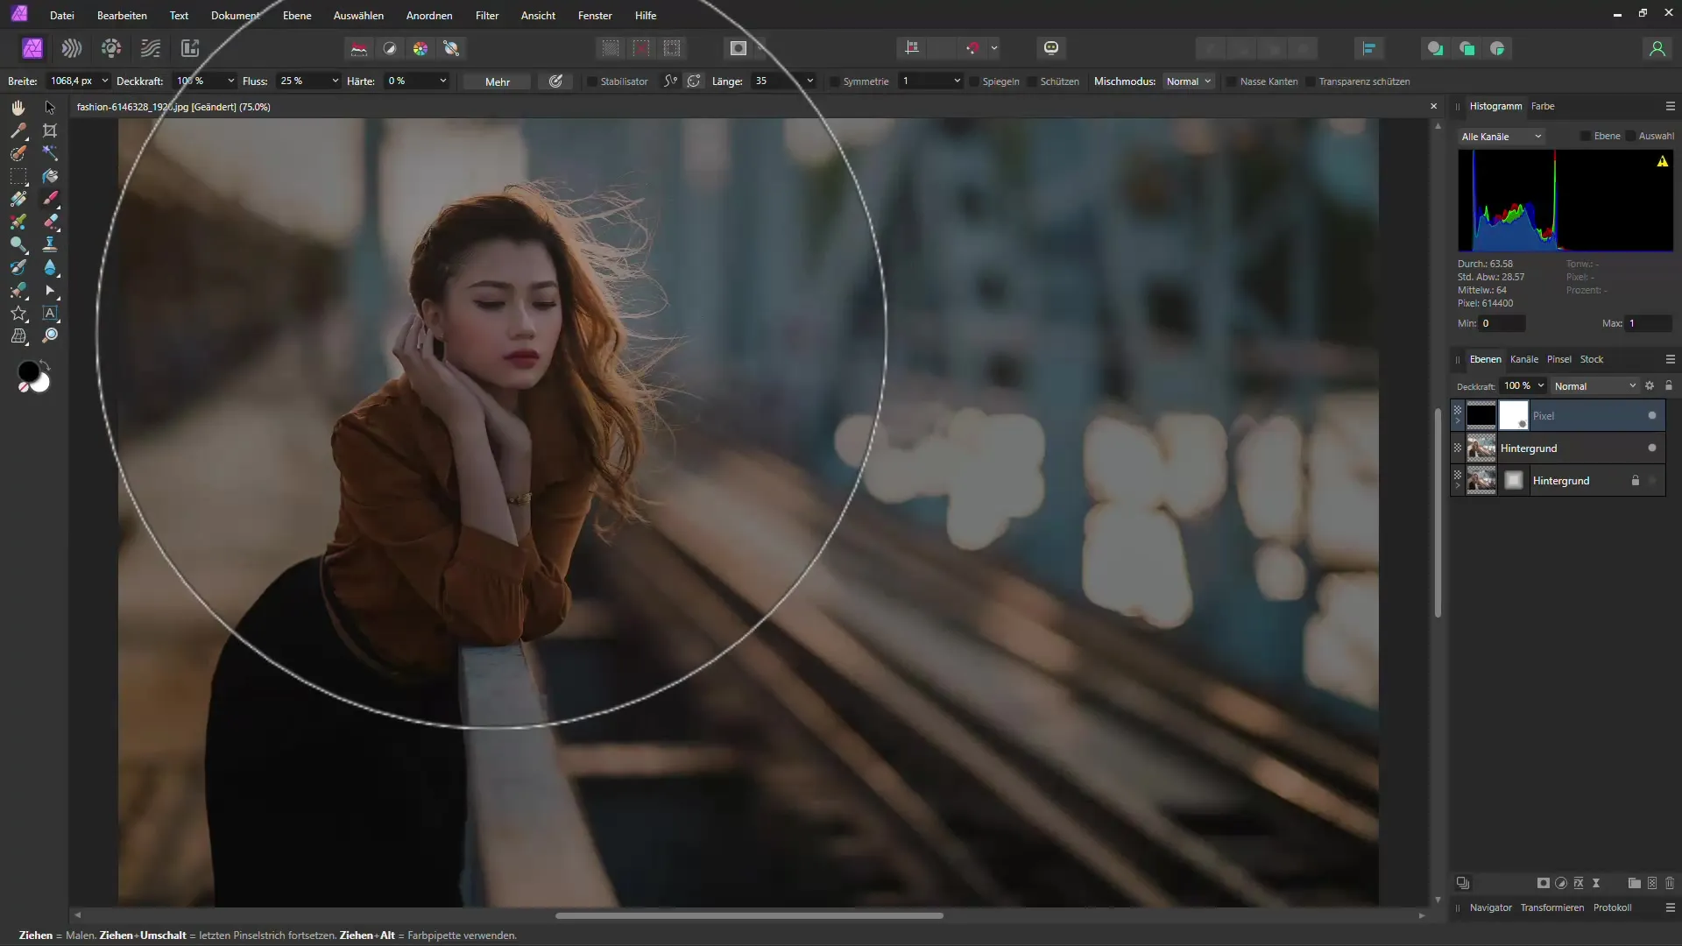The width and height of the screenshot is (1682, 946).
Task: Select the Move arrow tool
Action: [x=50, y=108]
